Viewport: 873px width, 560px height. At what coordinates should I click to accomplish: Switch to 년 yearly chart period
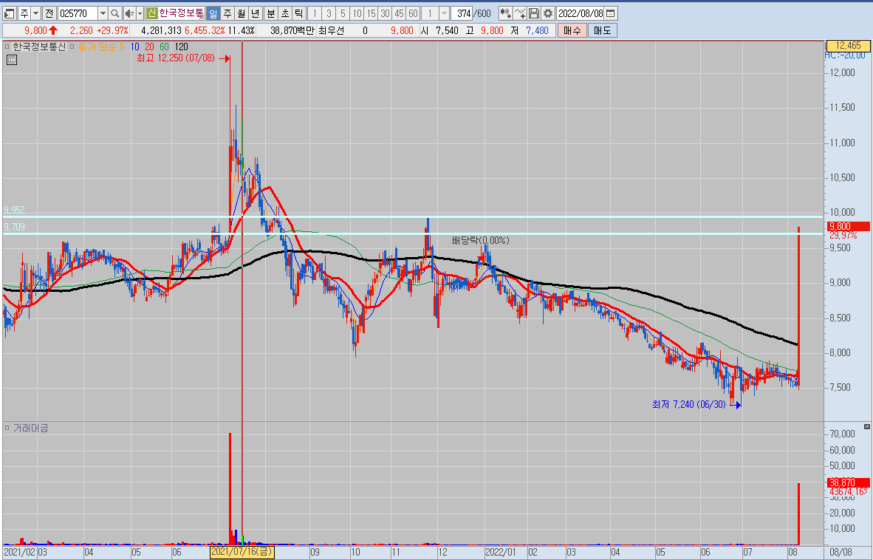coord(255,13)
